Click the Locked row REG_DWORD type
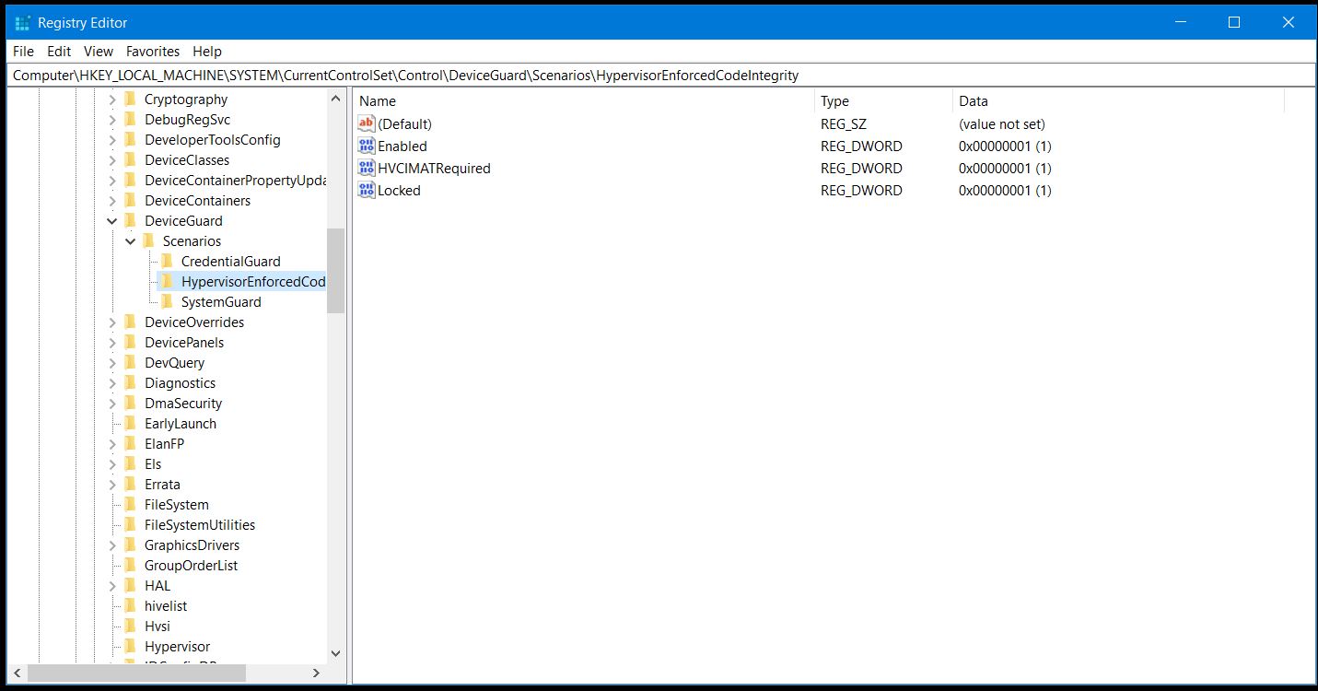 pos(861,190)
